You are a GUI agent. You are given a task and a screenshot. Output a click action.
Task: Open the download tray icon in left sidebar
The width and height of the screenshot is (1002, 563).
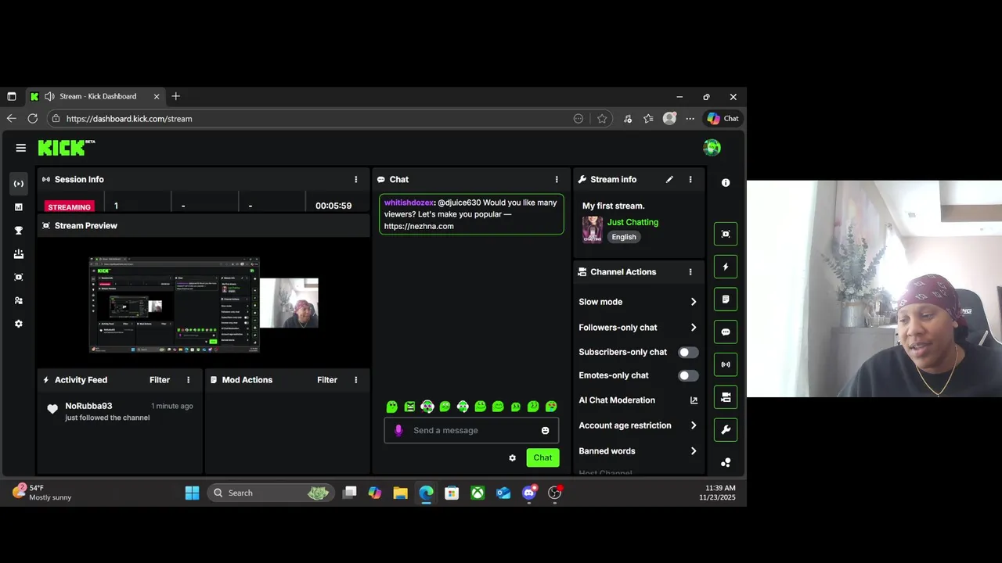pos(19,254)
